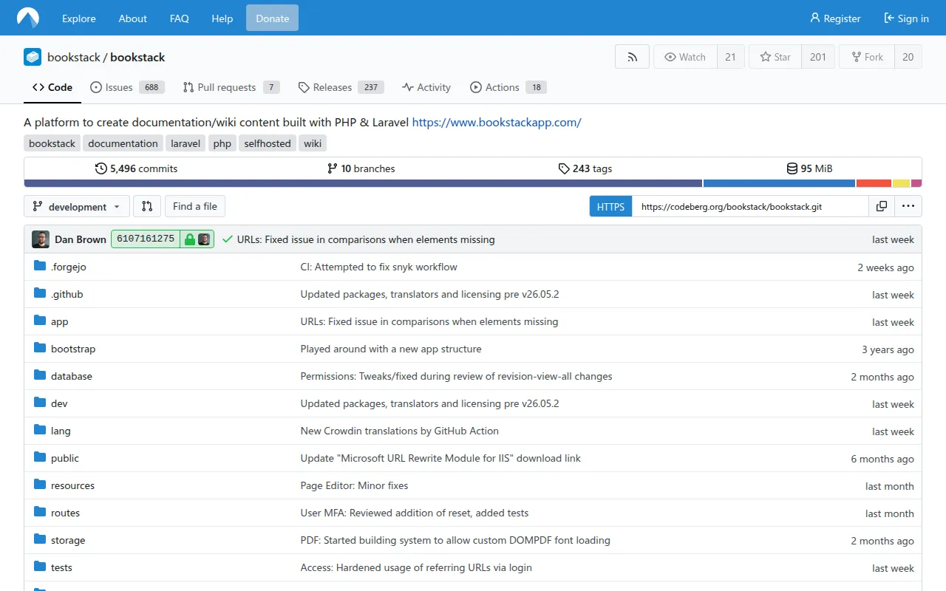The image size is (946, 591).
Task: Click the bookstack owner link in title
Action: point(73,57)
